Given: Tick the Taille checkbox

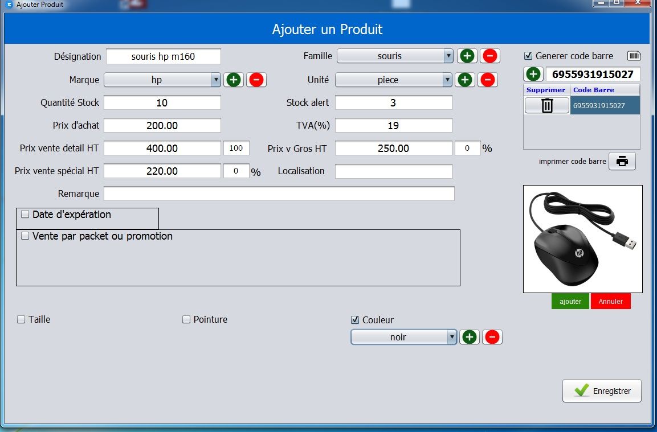Looking at the screenshot, I should [x=21, y=319].
